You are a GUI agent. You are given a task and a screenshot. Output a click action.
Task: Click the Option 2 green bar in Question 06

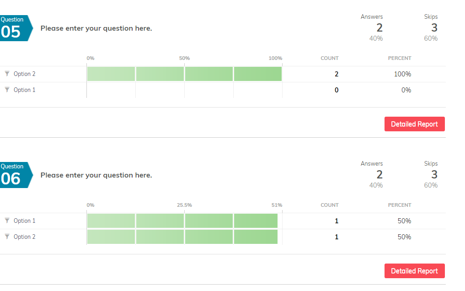[182, 237]
